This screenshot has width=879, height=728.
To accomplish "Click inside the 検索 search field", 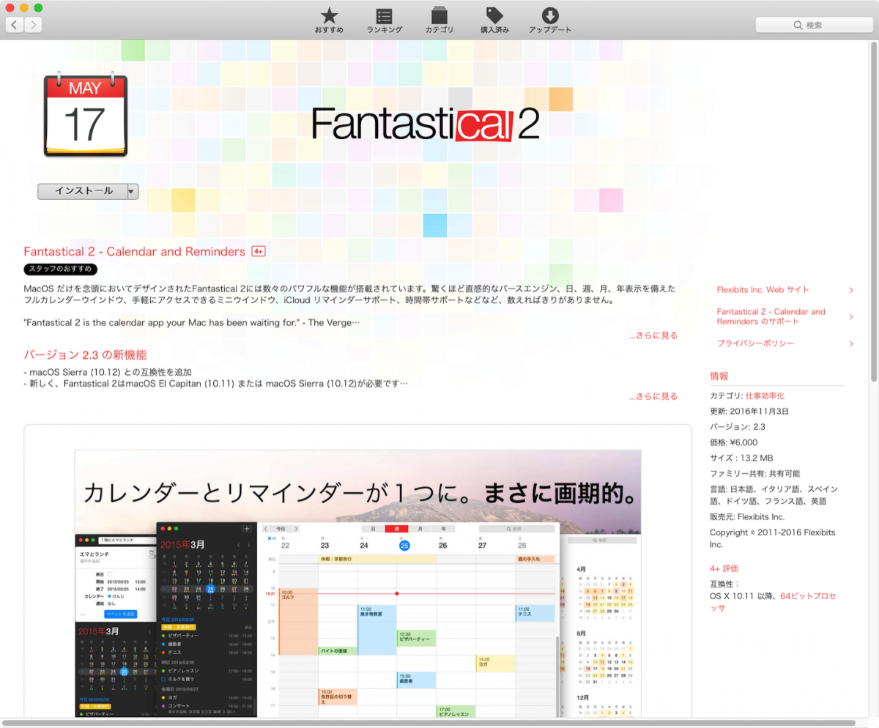I will coord(814,24).
